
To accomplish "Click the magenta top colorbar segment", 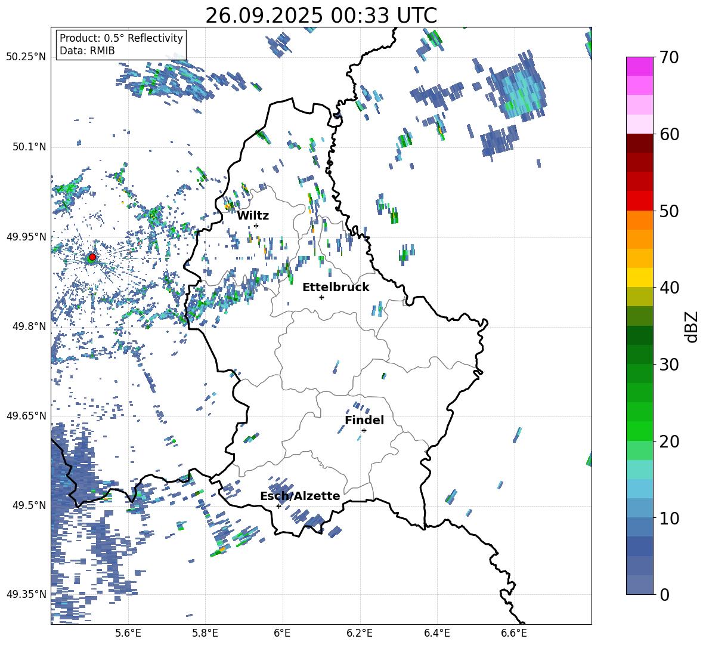I will pos(640,66).
